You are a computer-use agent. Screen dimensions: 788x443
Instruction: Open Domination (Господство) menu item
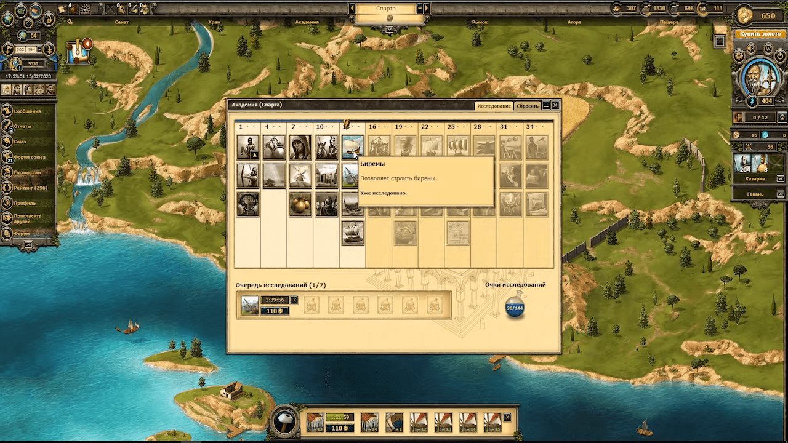pyautogui.click(x=27, y=172)
